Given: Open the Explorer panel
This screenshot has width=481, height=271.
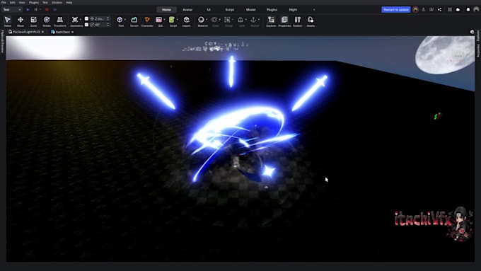Looking at the screenshot, I should [271, 21].
